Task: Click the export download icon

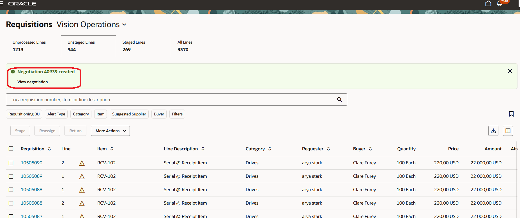Action: tap(493, 131)
